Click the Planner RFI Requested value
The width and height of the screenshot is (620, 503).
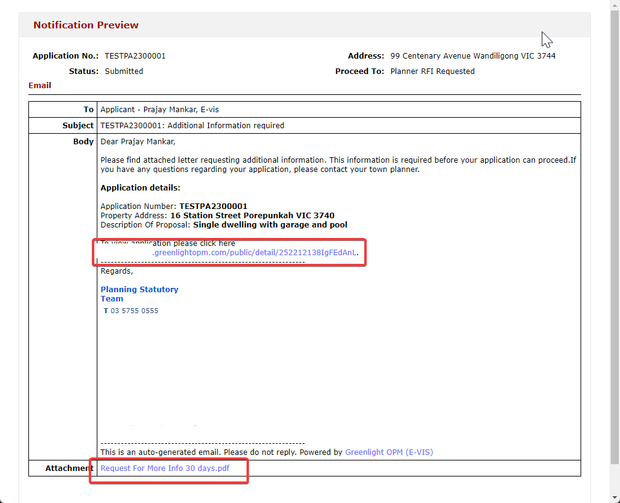click(x=432, y=72)
